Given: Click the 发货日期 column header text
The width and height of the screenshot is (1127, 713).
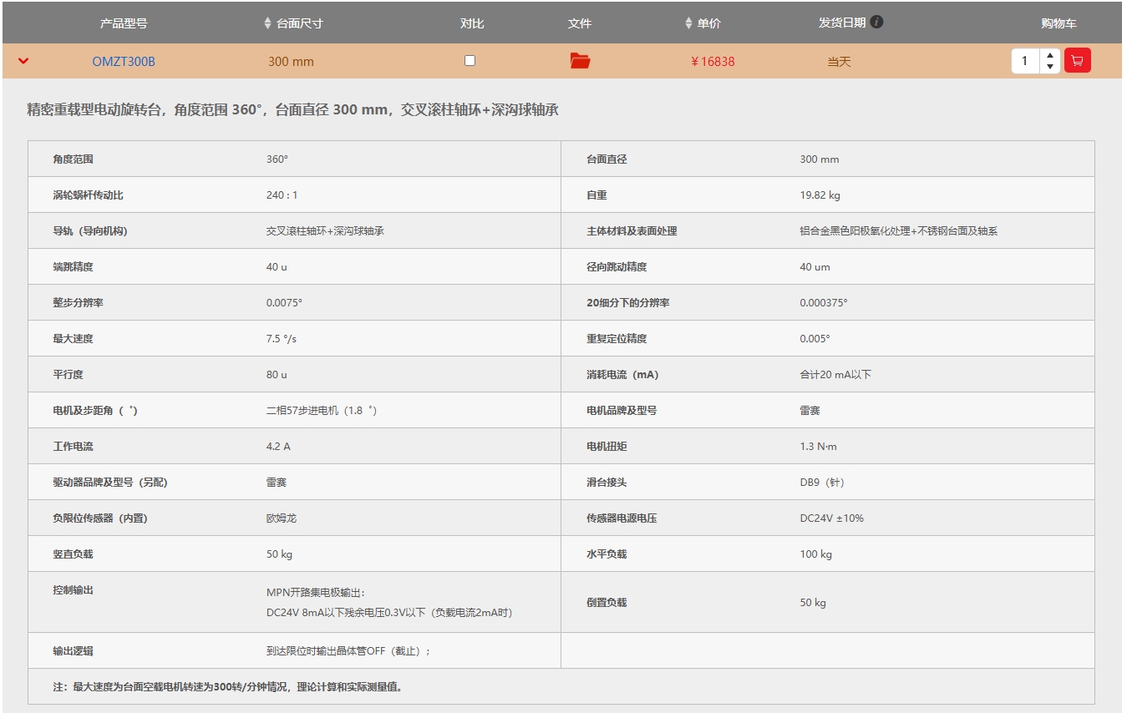Looking at the screenshot, I should tap(841, 23).
